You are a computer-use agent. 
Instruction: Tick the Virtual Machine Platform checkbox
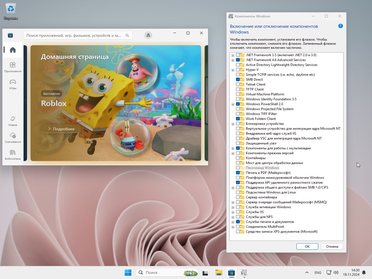(x=238, y=94)
